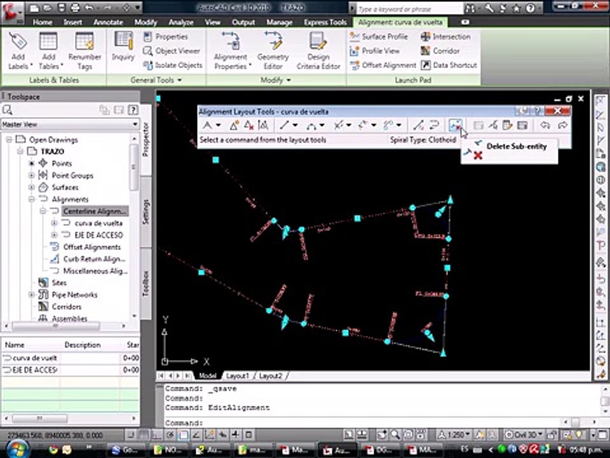Screen dimensions: 610x458
Task: Click the Corridor button in Launch Pad
Action: (440, 51)
